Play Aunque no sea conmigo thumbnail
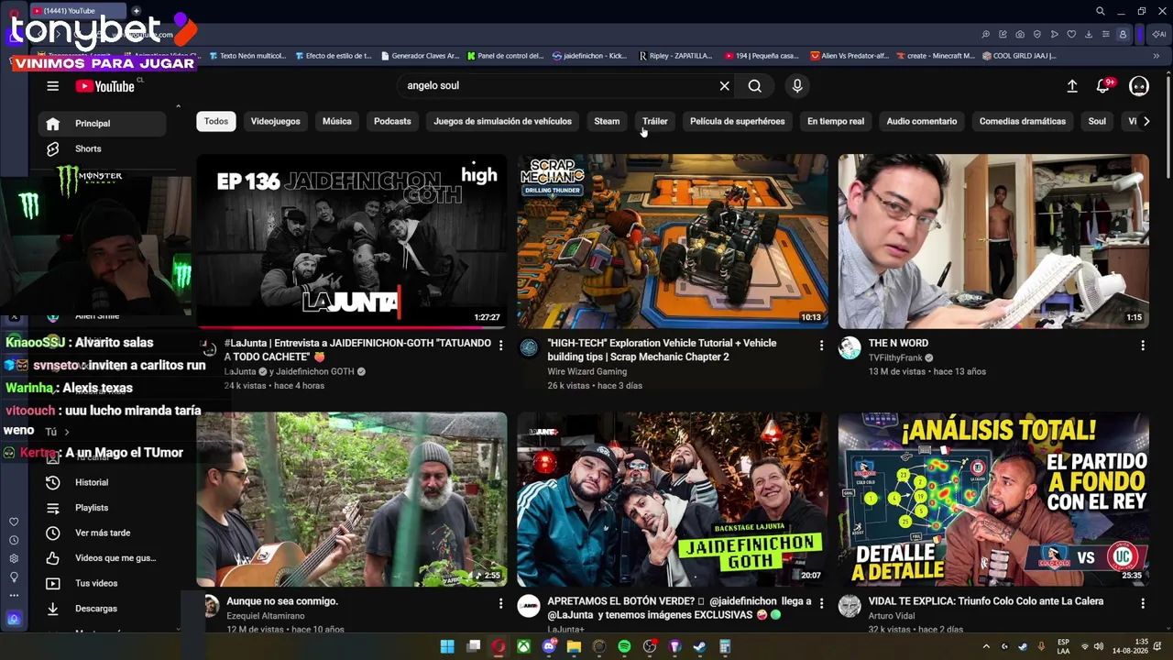 (352, 500)
